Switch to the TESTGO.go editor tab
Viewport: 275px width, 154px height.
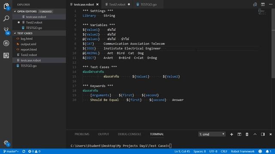[x=148, y=5]
